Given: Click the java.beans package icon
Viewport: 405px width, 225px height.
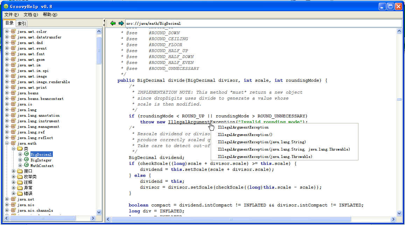Looking at the screenshot, I should 13,93.
